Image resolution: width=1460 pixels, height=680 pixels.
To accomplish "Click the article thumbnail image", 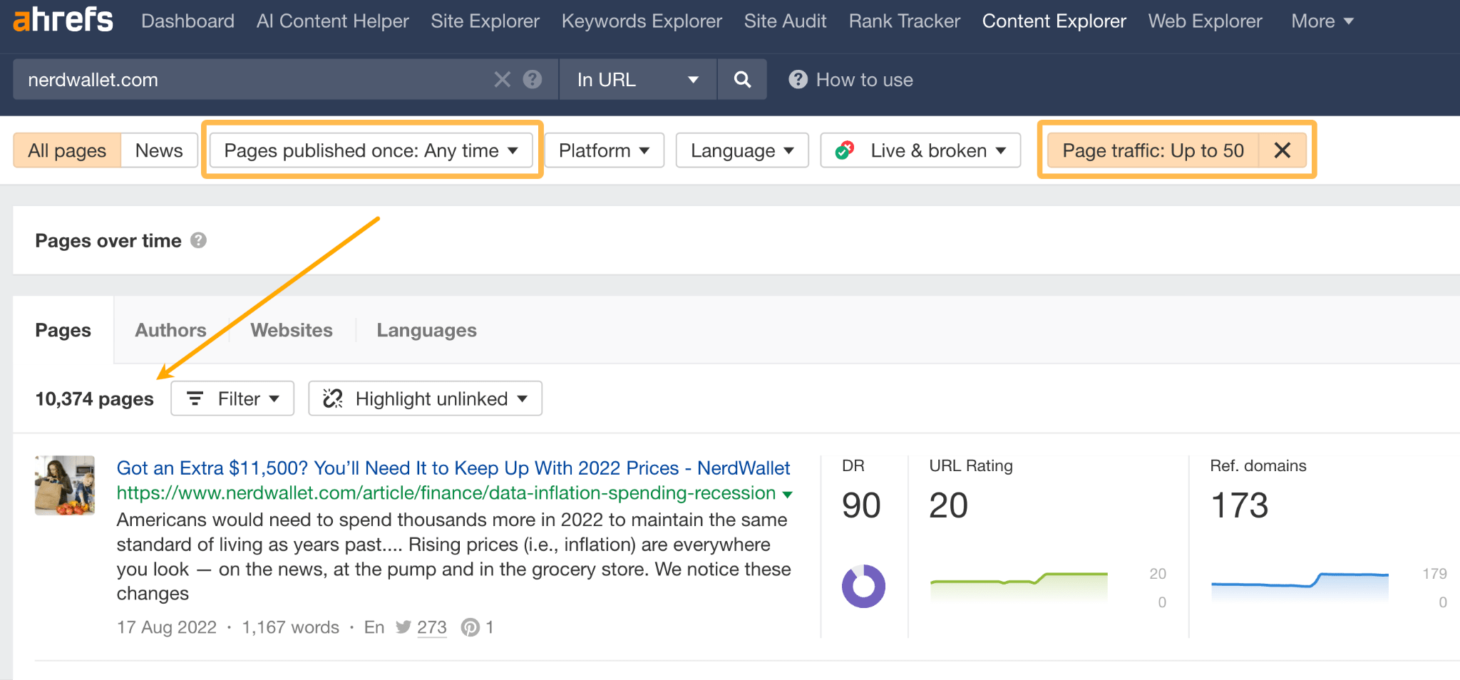I will pos(64,485).
